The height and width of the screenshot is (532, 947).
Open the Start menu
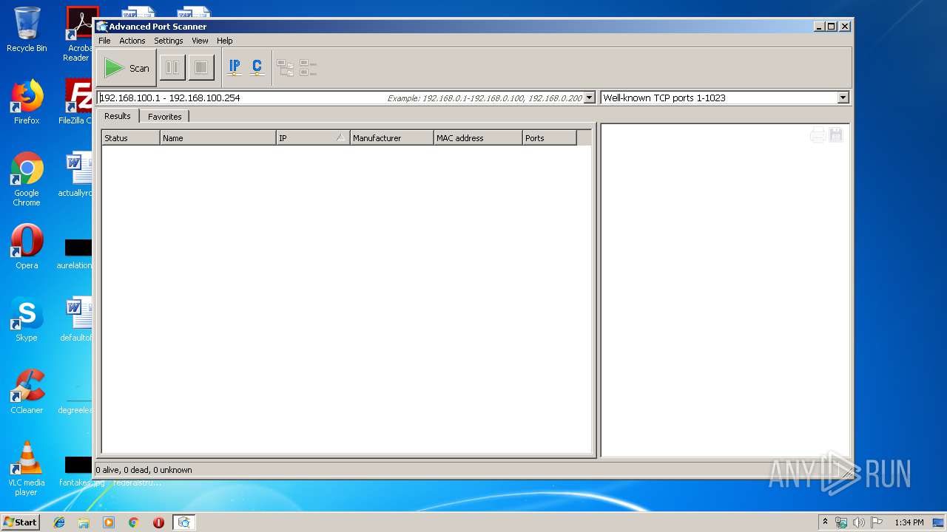[20, 522]
